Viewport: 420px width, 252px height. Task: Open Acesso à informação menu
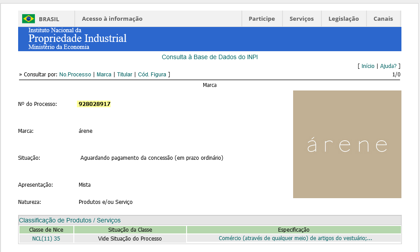coord(112,19)
